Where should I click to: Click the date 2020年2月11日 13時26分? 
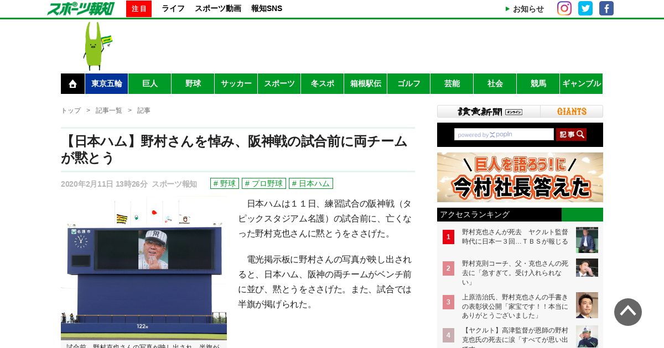tap(104, 184)
